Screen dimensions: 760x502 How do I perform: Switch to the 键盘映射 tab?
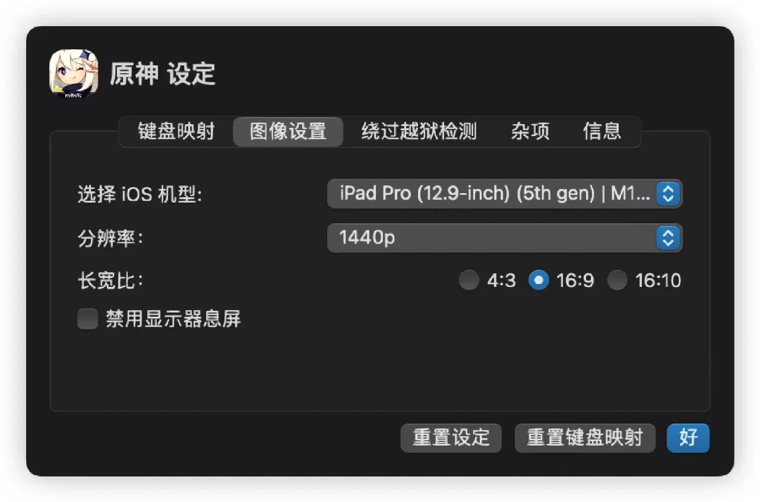(x=176, y=131)
